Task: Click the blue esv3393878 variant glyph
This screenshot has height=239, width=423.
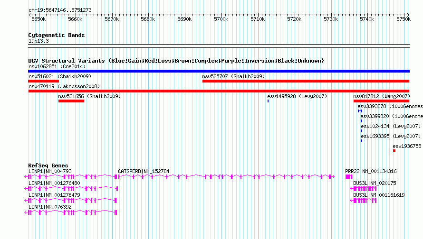Action: (360, 111)
